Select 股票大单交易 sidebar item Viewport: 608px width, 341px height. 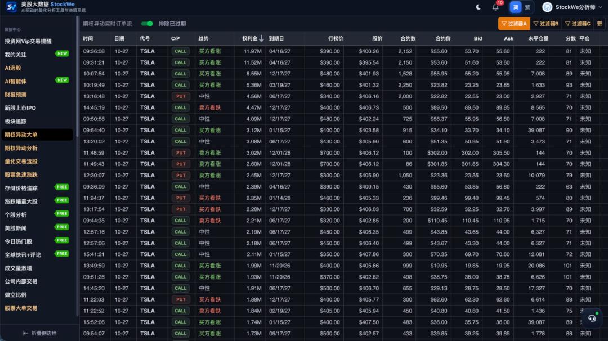[21, 308]
